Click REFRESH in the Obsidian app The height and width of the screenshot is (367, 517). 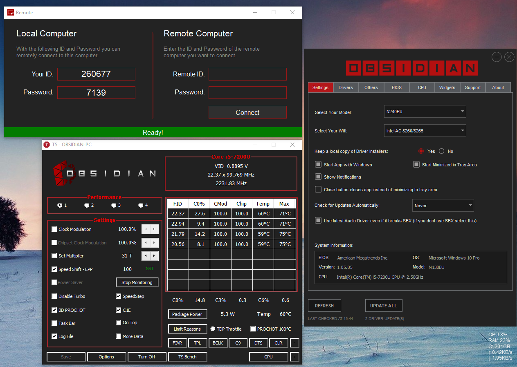pyautogui.click(x=324, y=306)
